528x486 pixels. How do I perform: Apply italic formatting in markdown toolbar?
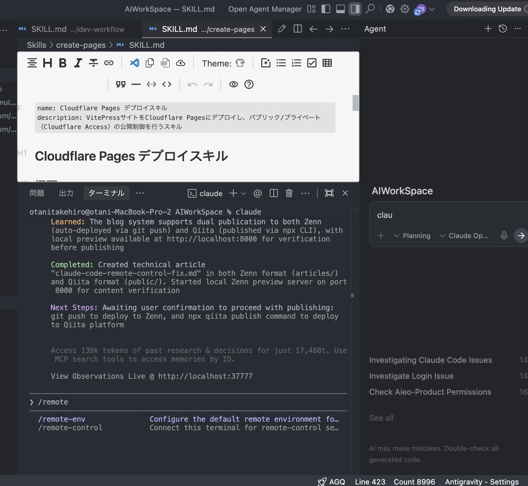click(78, 63)
